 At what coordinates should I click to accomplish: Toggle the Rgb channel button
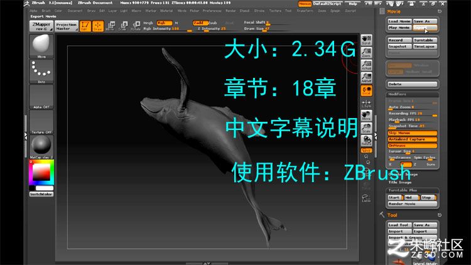click(165, 23)
